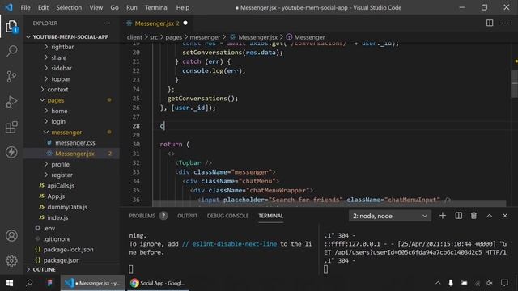
Task: Collapse YOUTUBE-MERN-SOCIAL-APP root folder
Action: 70,36
